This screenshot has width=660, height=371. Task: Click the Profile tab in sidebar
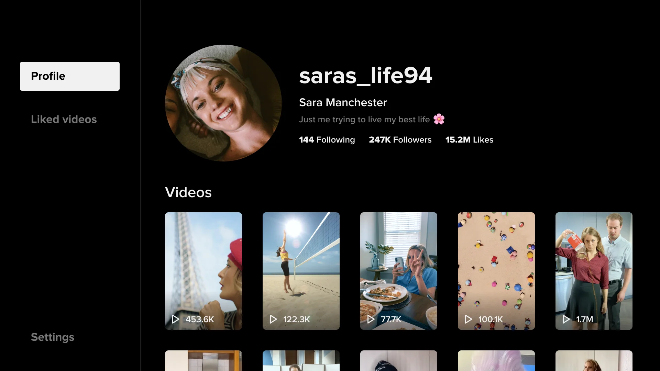coord(70,76)
